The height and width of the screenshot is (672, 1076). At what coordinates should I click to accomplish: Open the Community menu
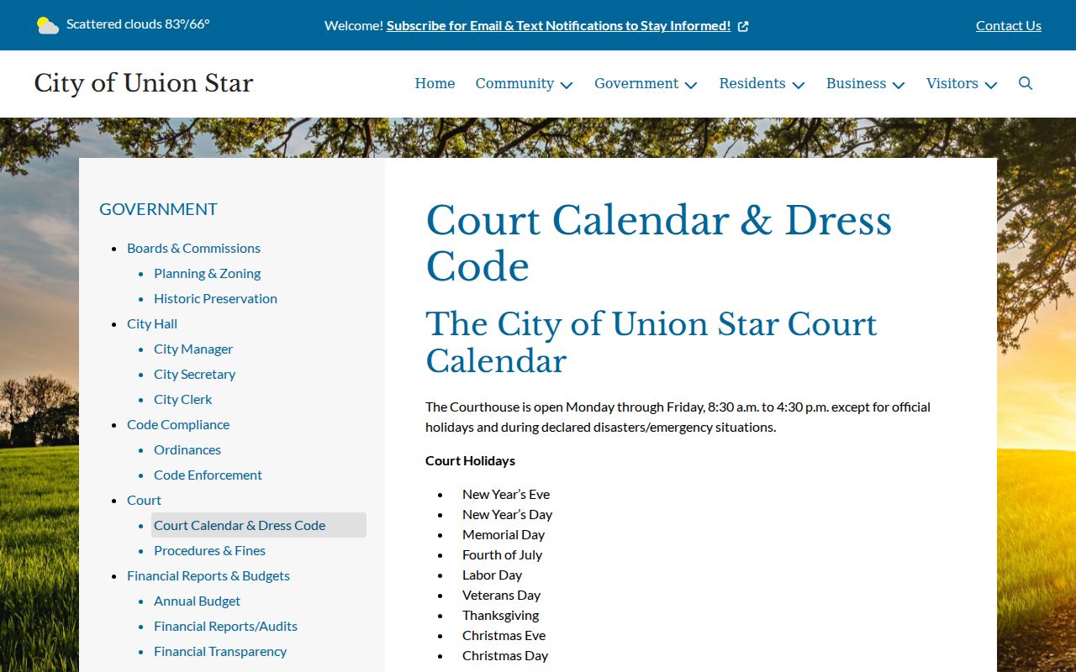(x=514, y=83)
